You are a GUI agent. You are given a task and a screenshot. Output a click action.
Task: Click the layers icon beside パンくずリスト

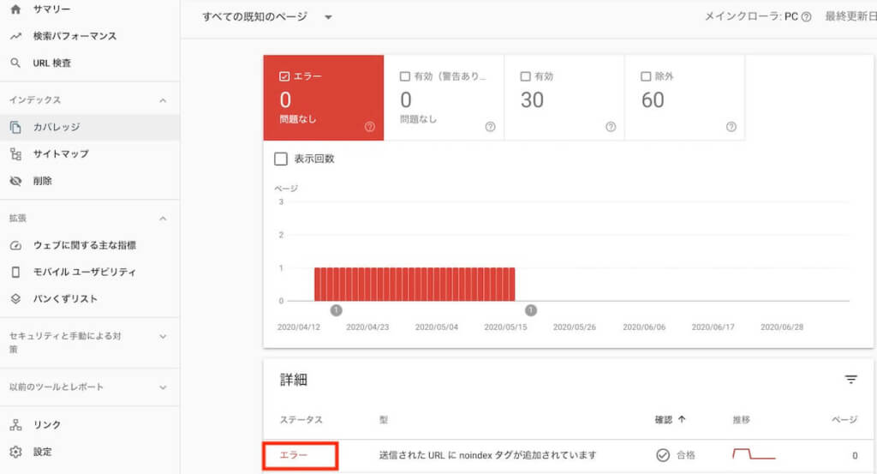click(x=15, y=299)
